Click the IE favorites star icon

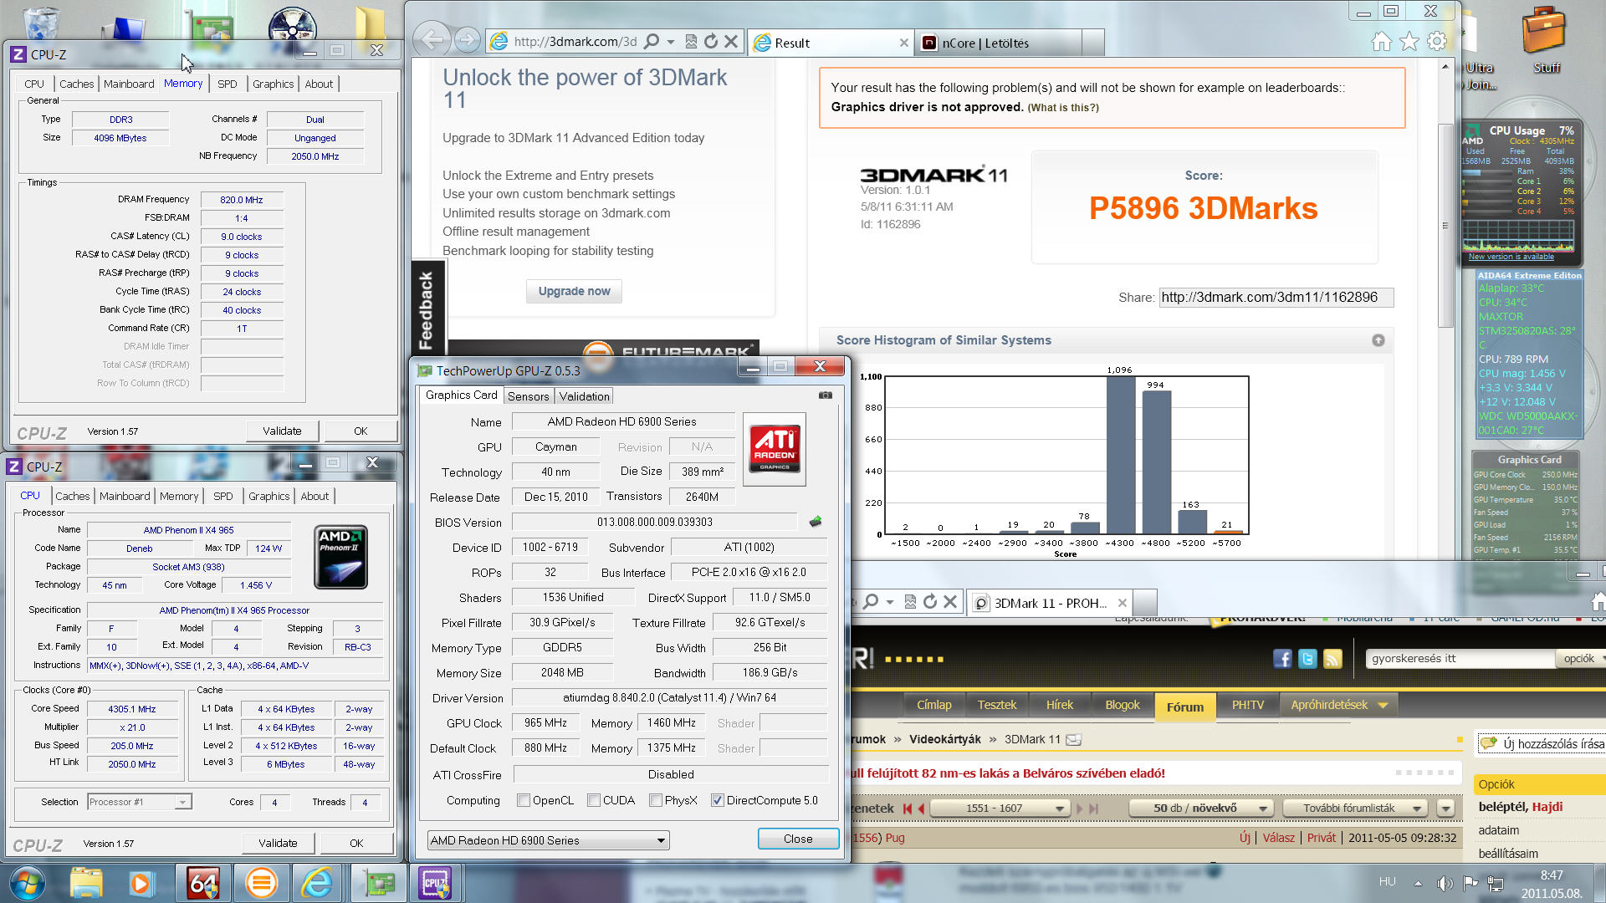1409,41
